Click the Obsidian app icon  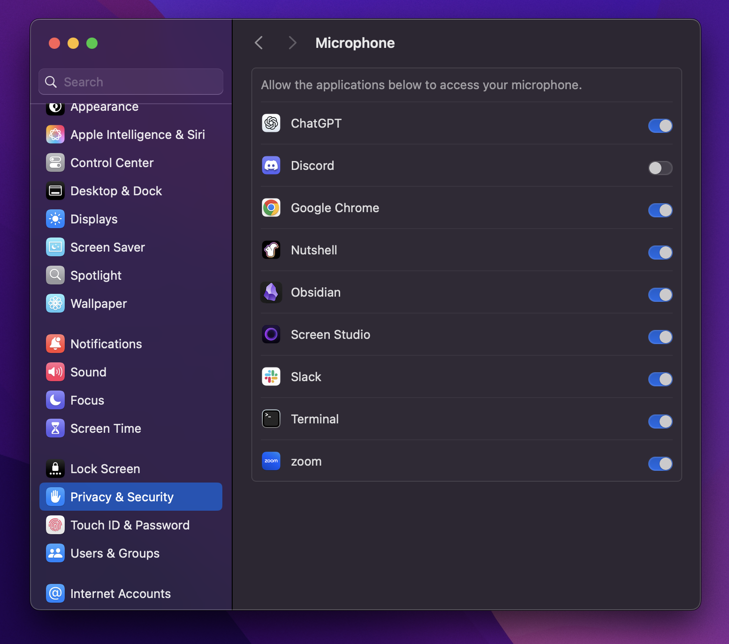271,292
